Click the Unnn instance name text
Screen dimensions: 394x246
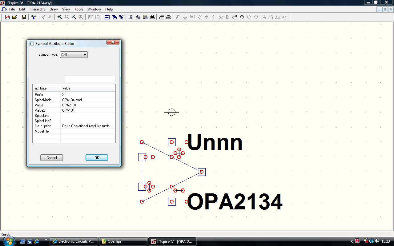click(215, 142)
